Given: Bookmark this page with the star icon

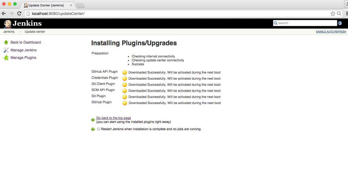Looking at the screenshot, I should (333, 14).
